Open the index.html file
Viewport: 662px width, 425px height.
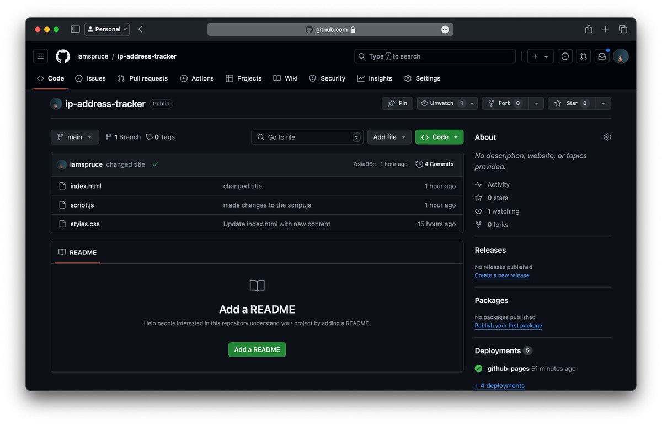coord(86,186)
